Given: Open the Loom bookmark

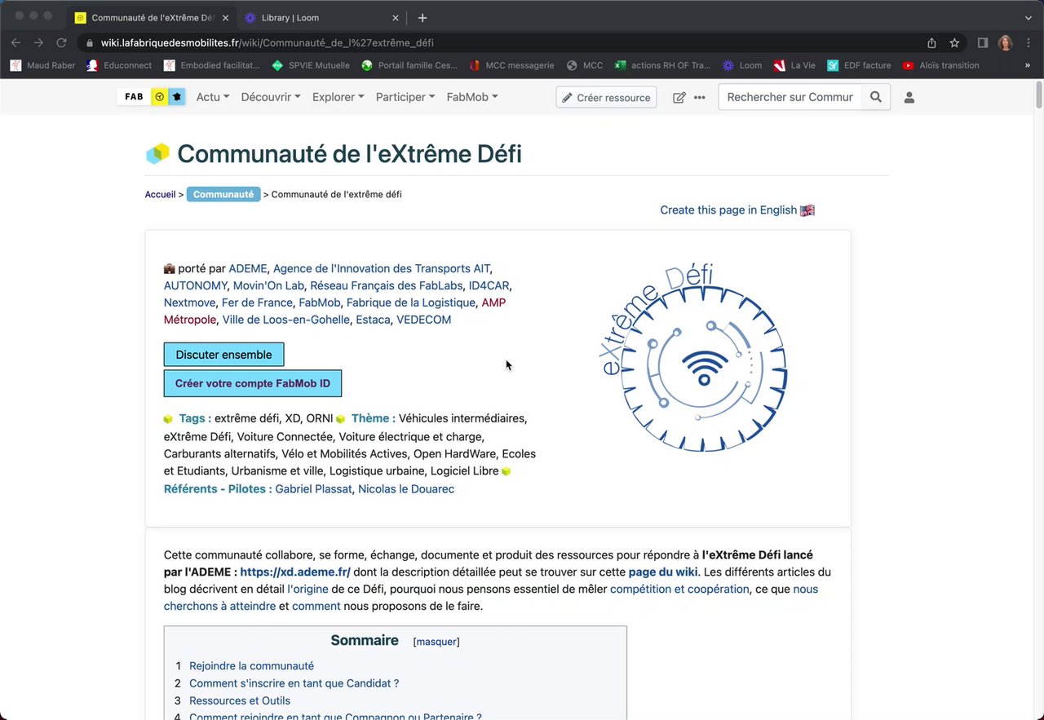Looking at the screenshot, I should [742, 65].
